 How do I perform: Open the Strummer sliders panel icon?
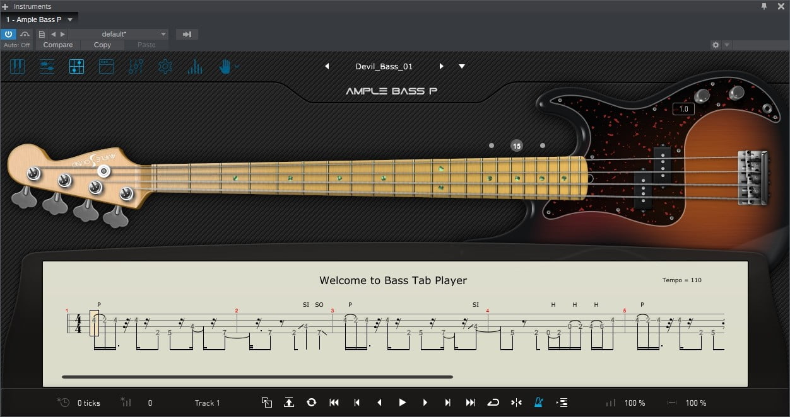47,66
